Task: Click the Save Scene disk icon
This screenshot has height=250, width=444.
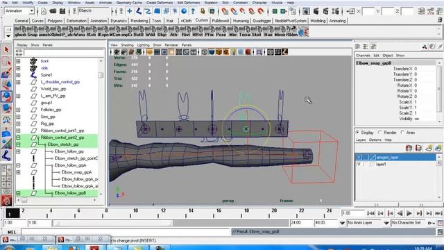Action: pos(62,11)
